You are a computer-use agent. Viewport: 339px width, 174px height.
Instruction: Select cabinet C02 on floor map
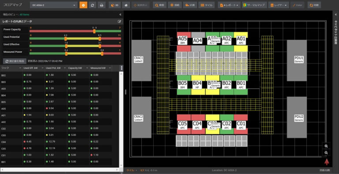(226, 125)
